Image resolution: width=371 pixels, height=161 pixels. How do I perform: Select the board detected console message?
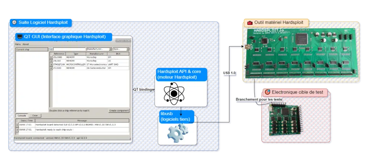(82, 125)
